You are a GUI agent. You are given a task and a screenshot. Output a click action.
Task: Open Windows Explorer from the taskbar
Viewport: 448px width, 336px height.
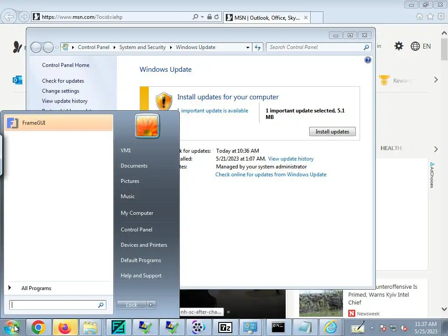point(91,327)
